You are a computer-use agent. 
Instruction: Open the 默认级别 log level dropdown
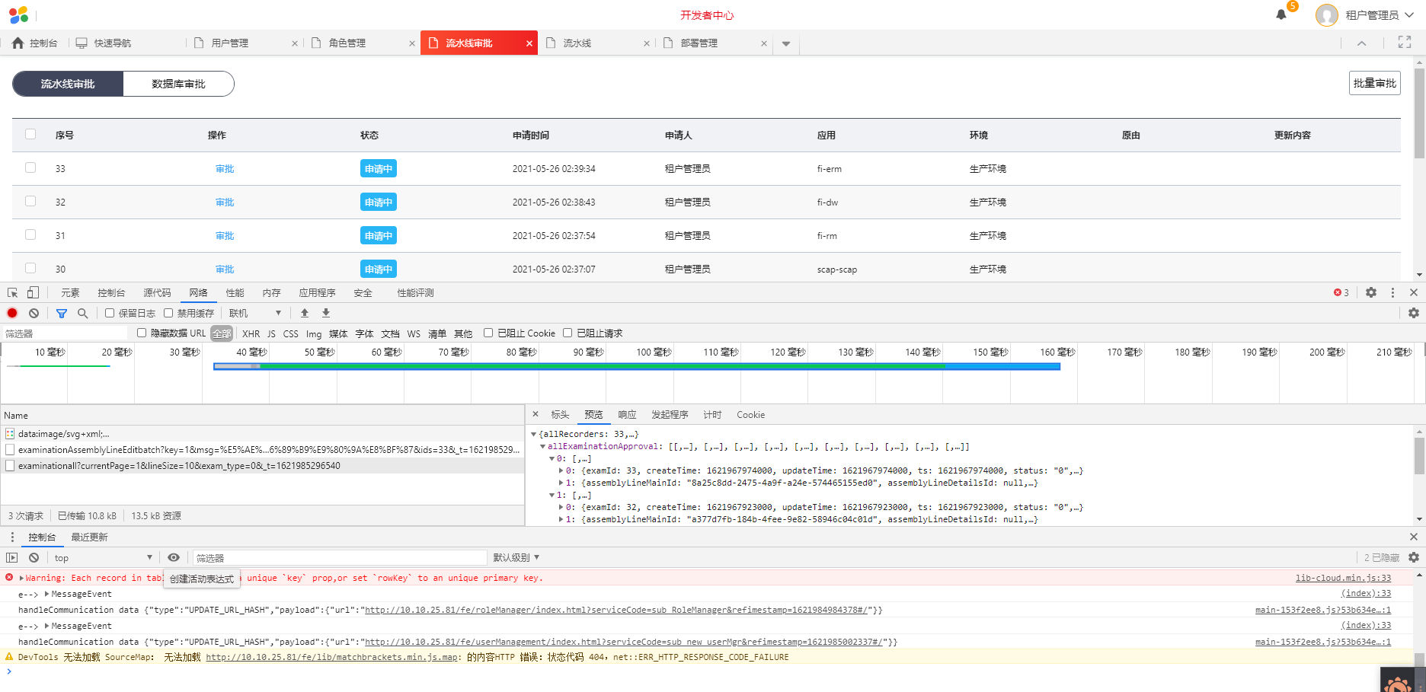(x=516, y=557)
